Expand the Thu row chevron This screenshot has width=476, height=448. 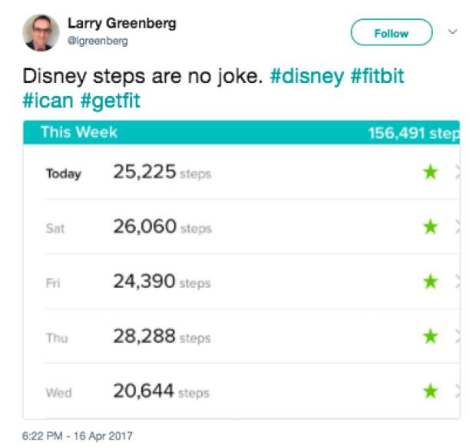pos(456,336)
